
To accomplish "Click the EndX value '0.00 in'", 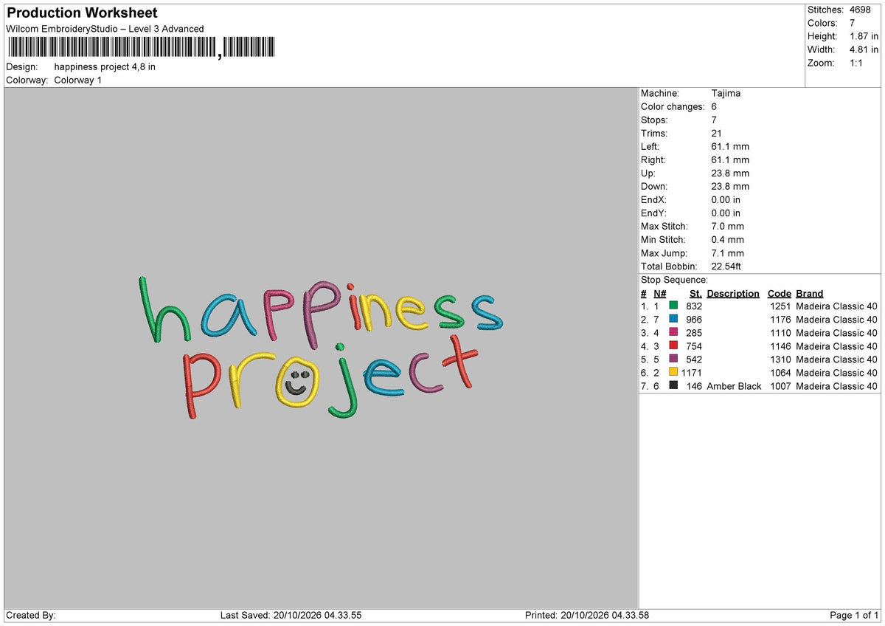I will [726, 199].
